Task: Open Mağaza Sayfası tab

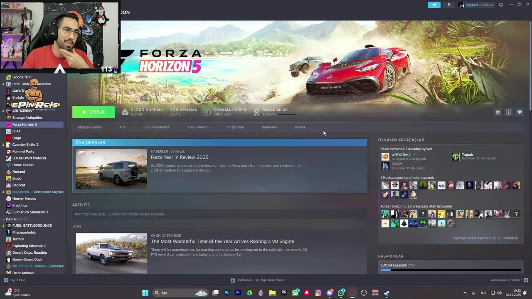Action: pyautogui.click(x=90, y=127)
